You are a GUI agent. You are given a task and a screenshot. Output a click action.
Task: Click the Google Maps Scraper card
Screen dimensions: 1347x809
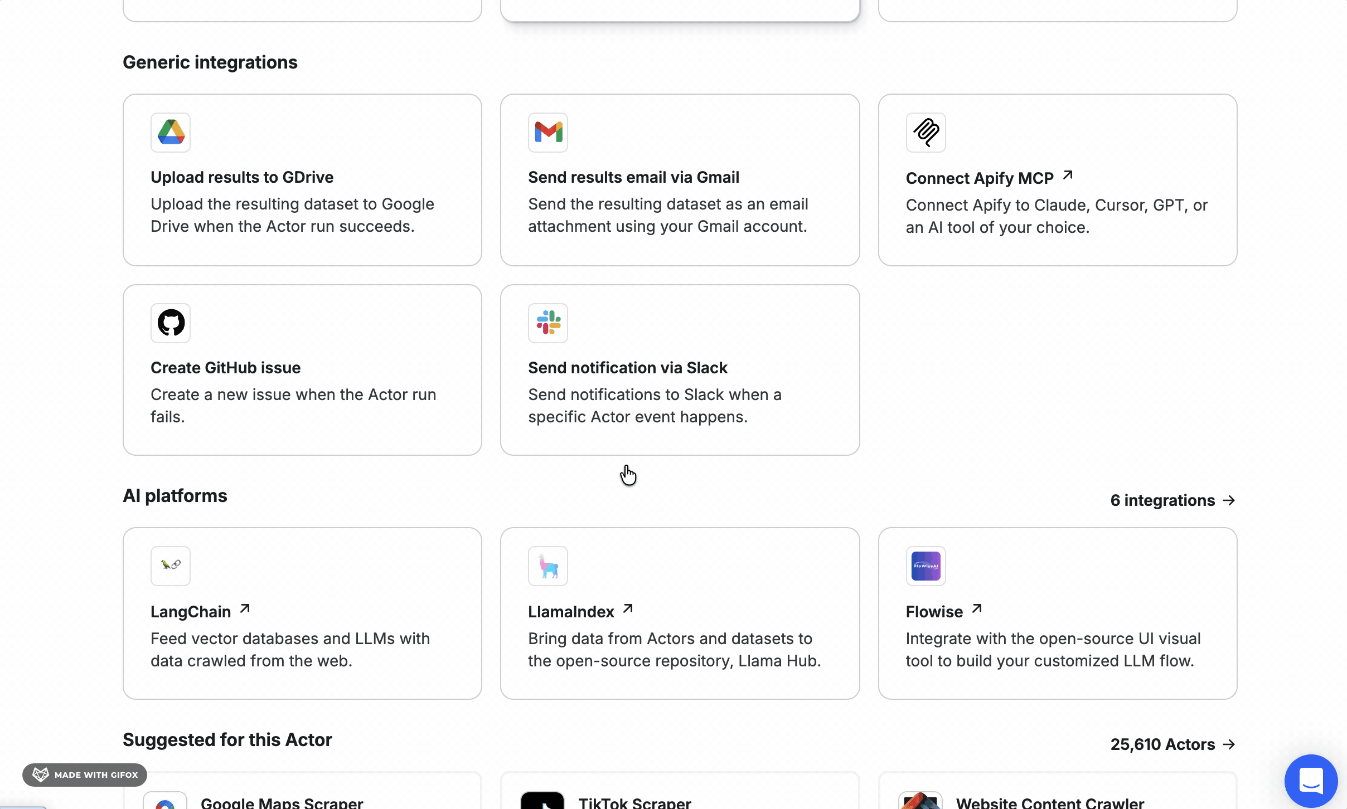pos(302,797)
